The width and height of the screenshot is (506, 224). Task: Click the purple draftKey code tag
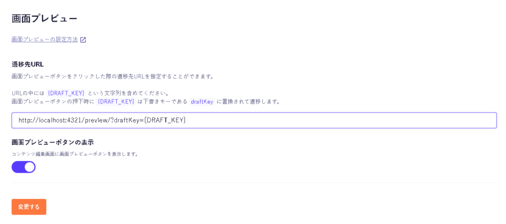pyautogui.click(x=202, y=102)
